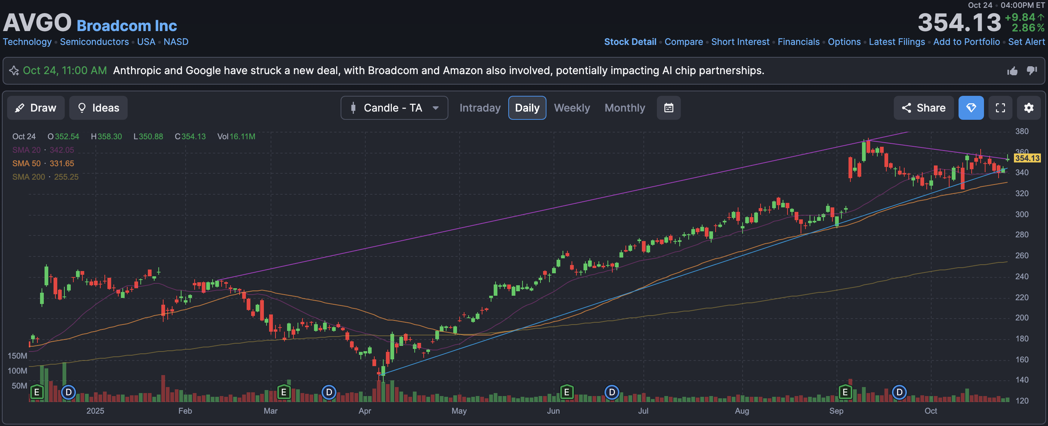
Task: Click the thumbs up icon on news
Action: point(1012,71)
